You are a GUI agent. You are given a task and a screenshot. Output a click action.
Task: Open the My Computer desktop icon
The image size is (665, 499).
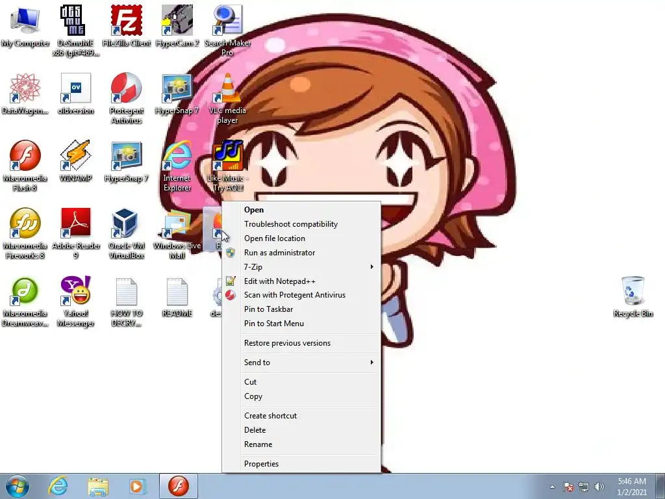click(25, 26)
